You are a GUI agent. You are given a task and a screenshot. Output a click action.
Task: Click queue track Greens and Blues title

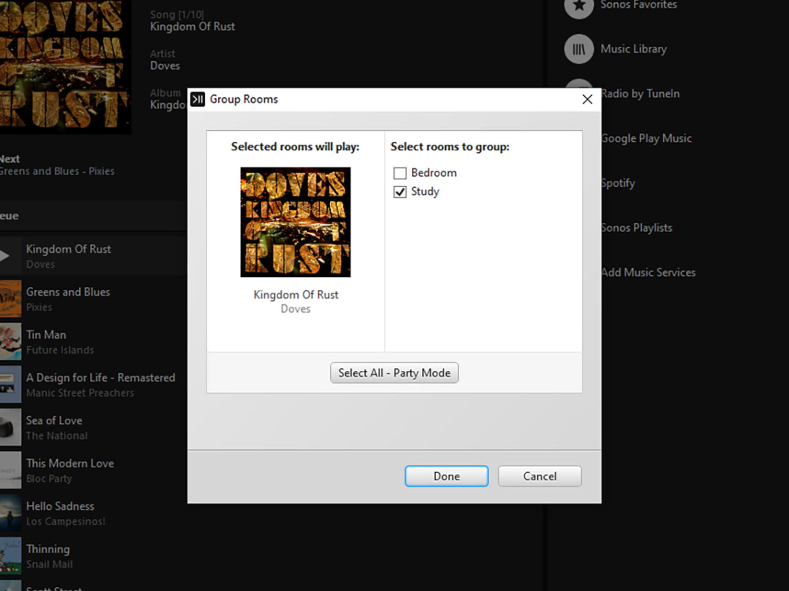coord(68,292)
